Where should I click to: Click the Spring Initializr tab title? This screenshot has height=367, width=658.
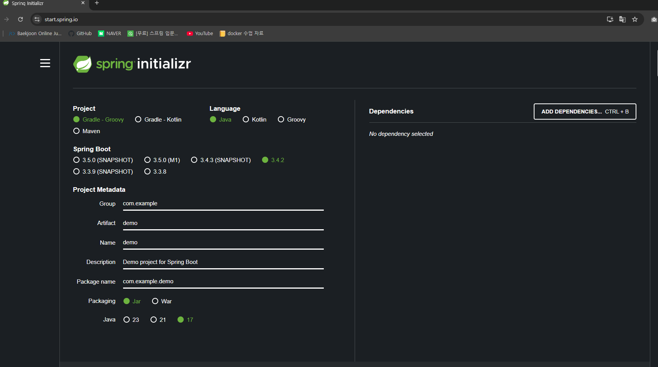tap(27, 3)
